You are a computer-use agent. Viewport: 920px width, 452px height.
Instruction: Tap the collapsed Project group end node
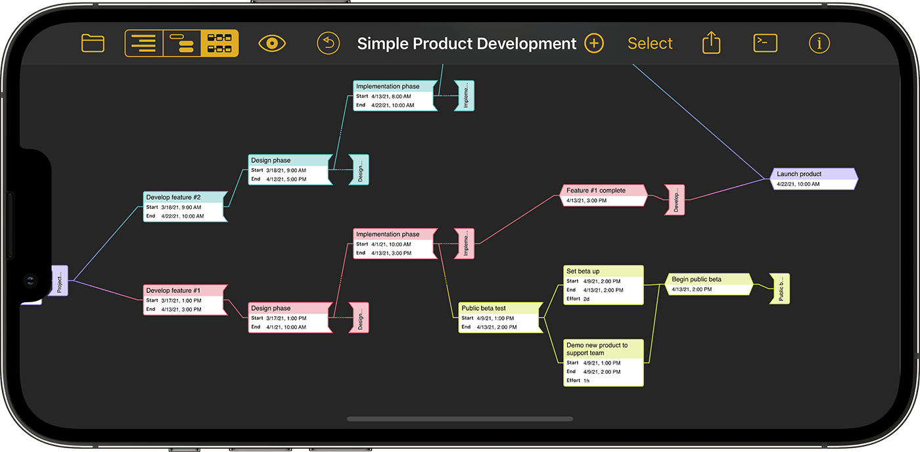pyautogui.click(x=59, y=281)
